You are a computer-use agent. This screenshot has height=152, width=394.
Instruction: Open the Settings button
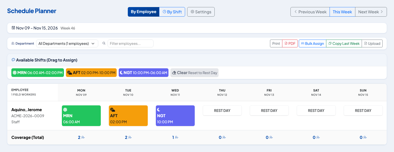point(201,12)
